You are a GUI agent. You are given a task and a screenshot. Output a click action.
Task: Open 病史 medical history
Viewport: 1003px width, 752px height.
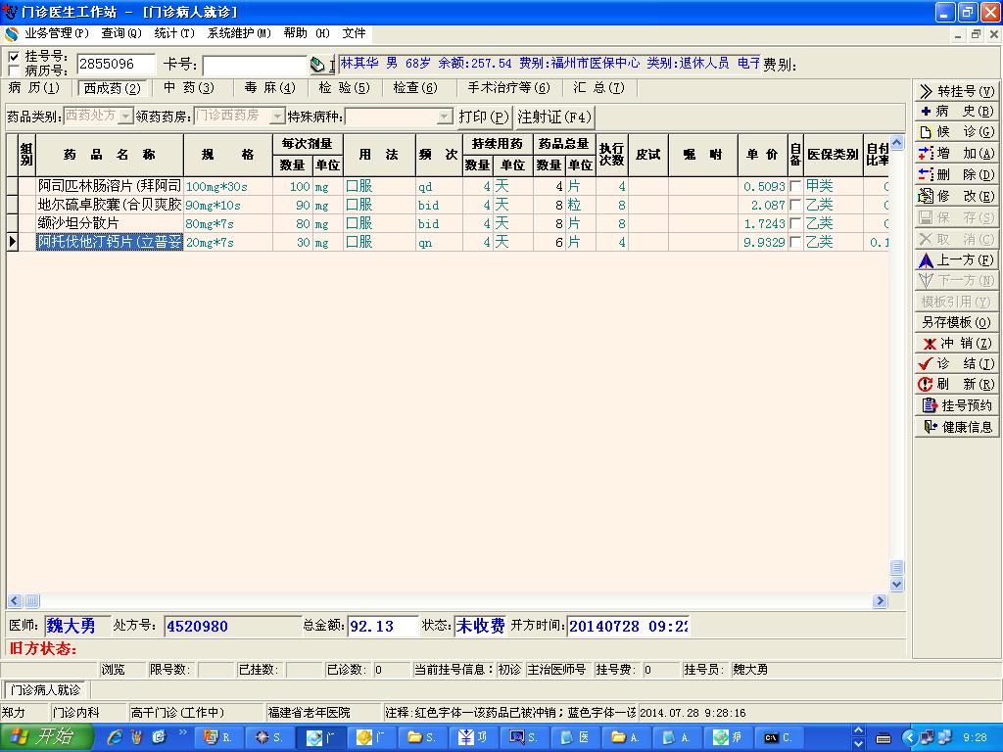click(957, 112)
